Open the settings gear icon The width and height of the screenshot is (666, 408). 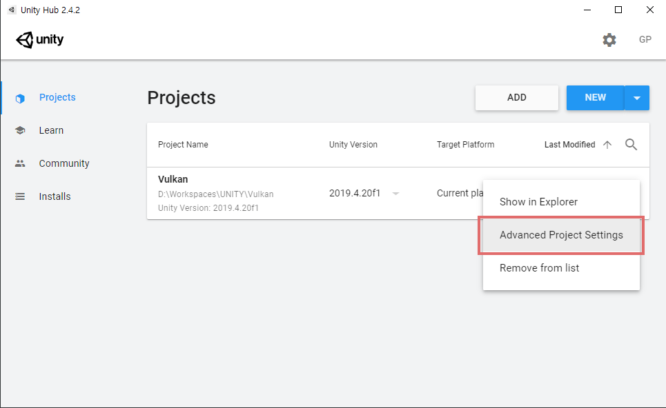coord(609,40)
